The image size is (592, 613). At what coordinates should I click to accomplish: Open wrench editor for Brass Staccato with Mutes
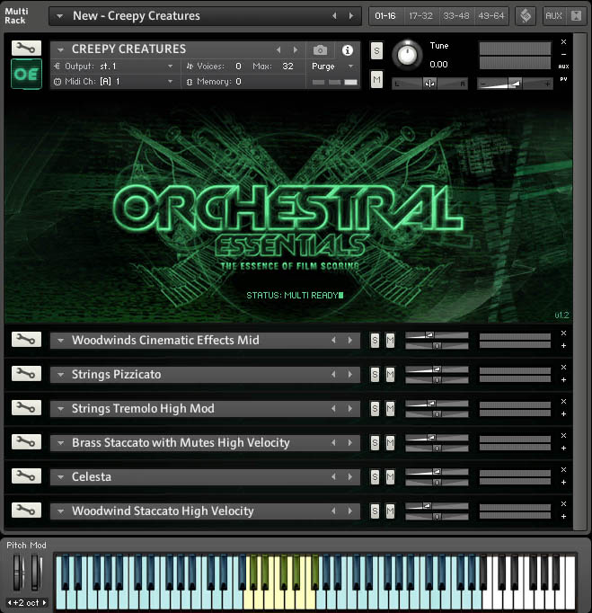(26, 441)
